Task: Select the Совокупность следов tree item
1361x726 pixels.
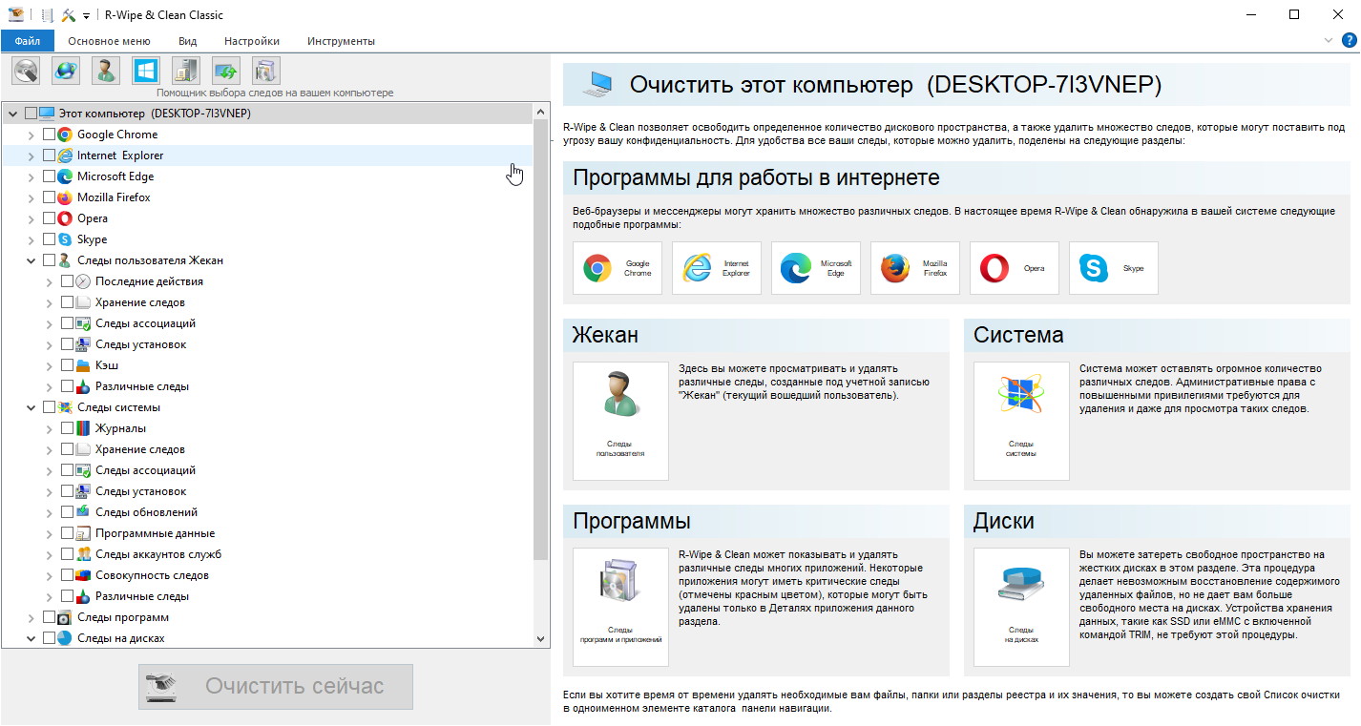Action: pos(152,575)
